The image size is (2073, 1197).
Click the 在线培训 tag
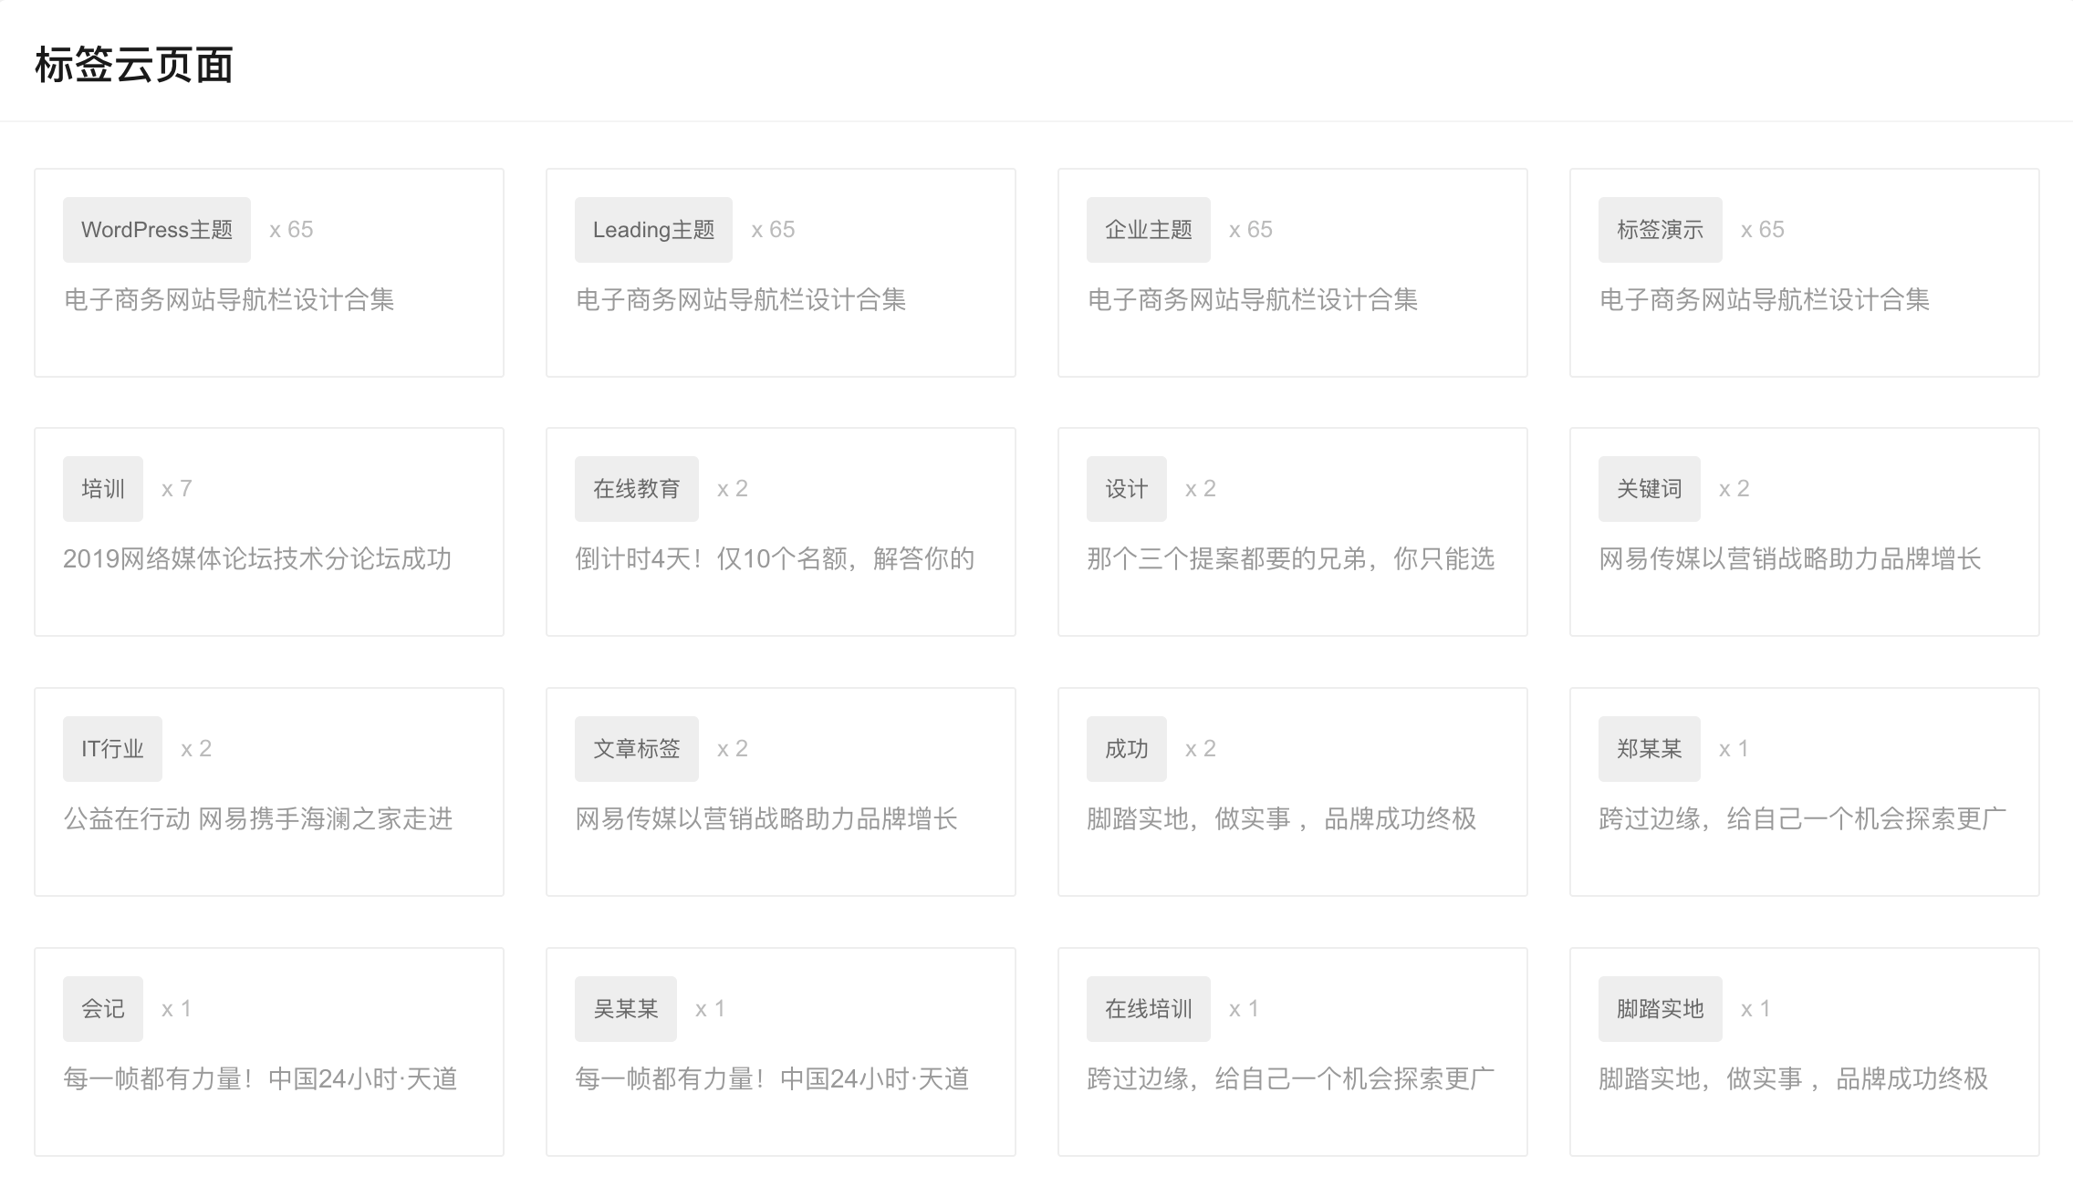pyautogui.click(x=1148, y=1007)
